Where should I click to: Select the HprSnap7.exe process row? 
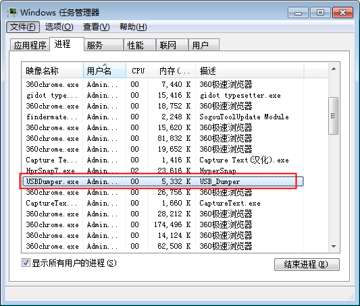pos(163,171)
